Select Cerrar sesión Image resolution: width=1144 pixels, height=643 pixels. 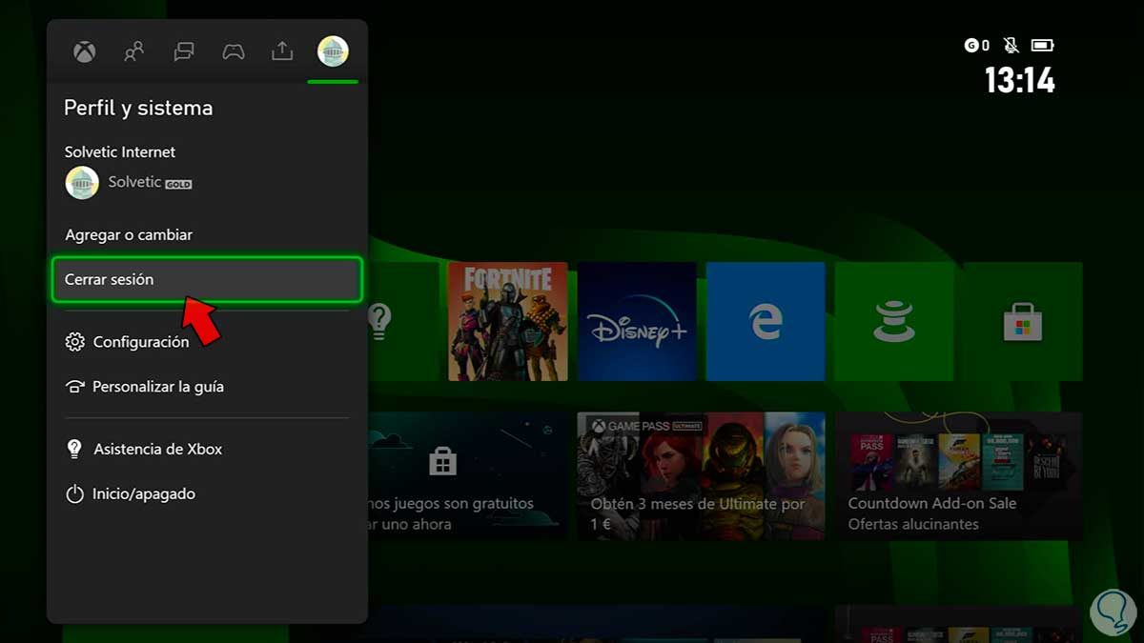207,280
